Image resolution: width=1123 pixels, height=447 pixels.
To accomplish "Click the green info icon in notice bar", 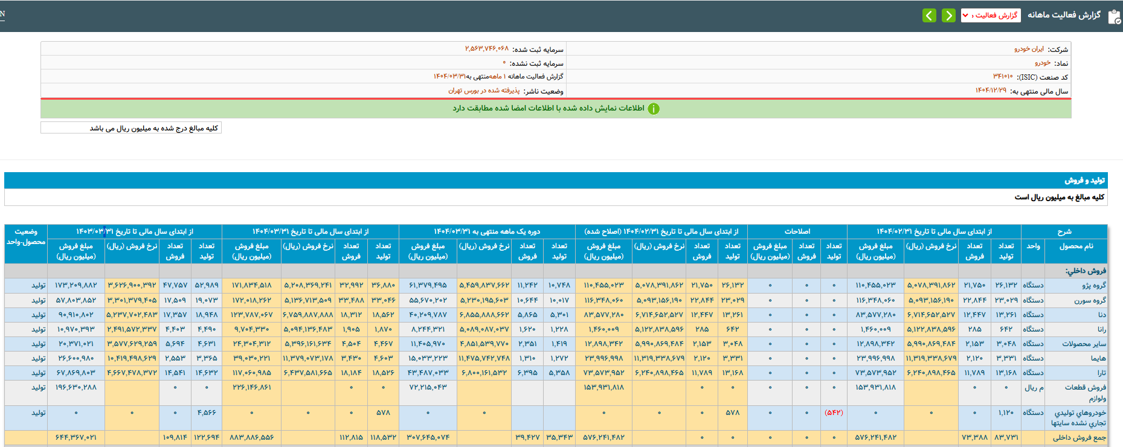I will (x=654, y=109).
